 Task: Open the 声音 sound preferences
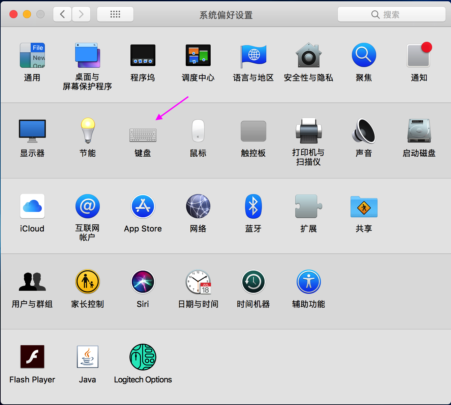pyautogui.click(x=364, y=131)
